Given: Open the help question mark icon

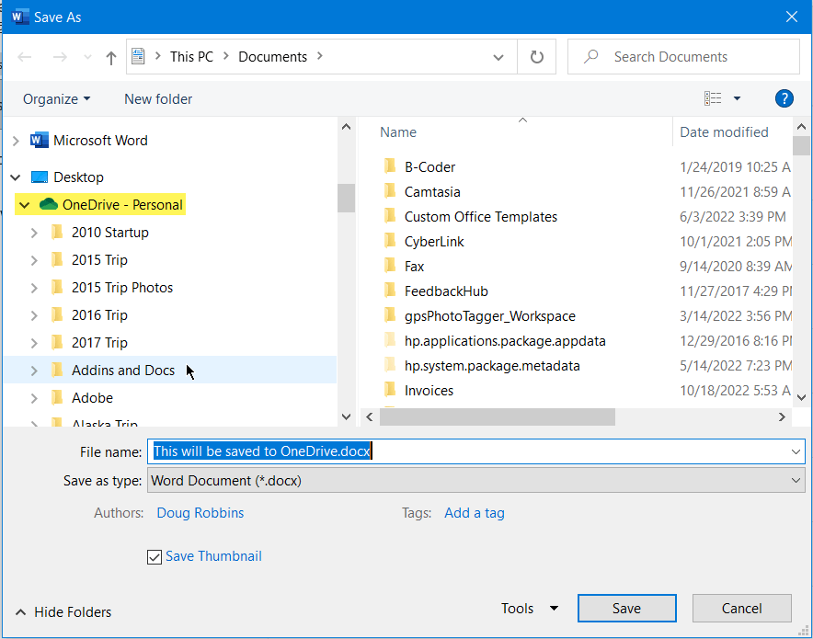Looking at the screenshot, I should pyautogui.click(x=784, y=98).
